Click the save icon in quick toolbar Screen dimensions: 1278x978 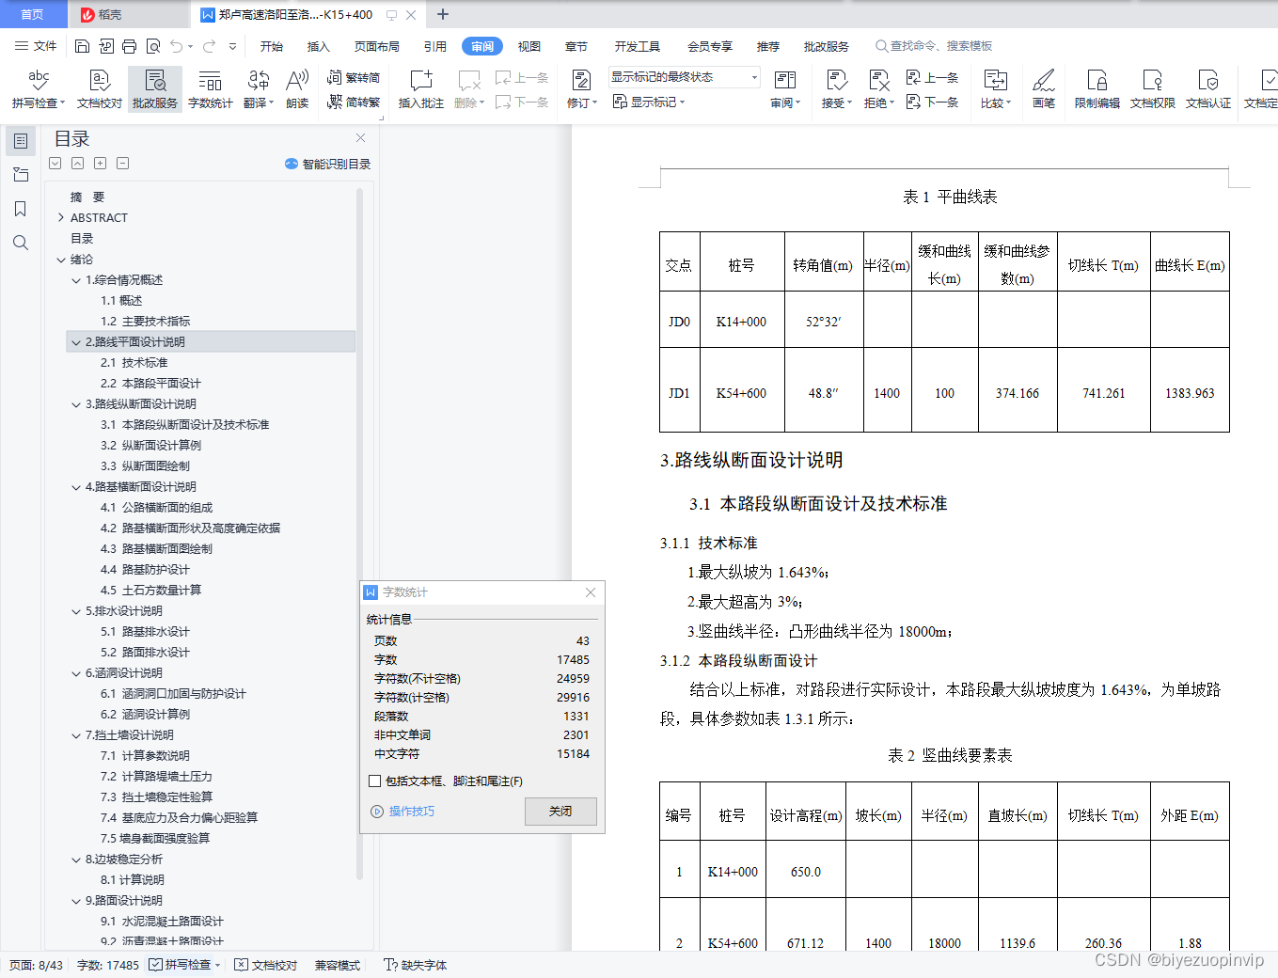[x=82, y=46]
